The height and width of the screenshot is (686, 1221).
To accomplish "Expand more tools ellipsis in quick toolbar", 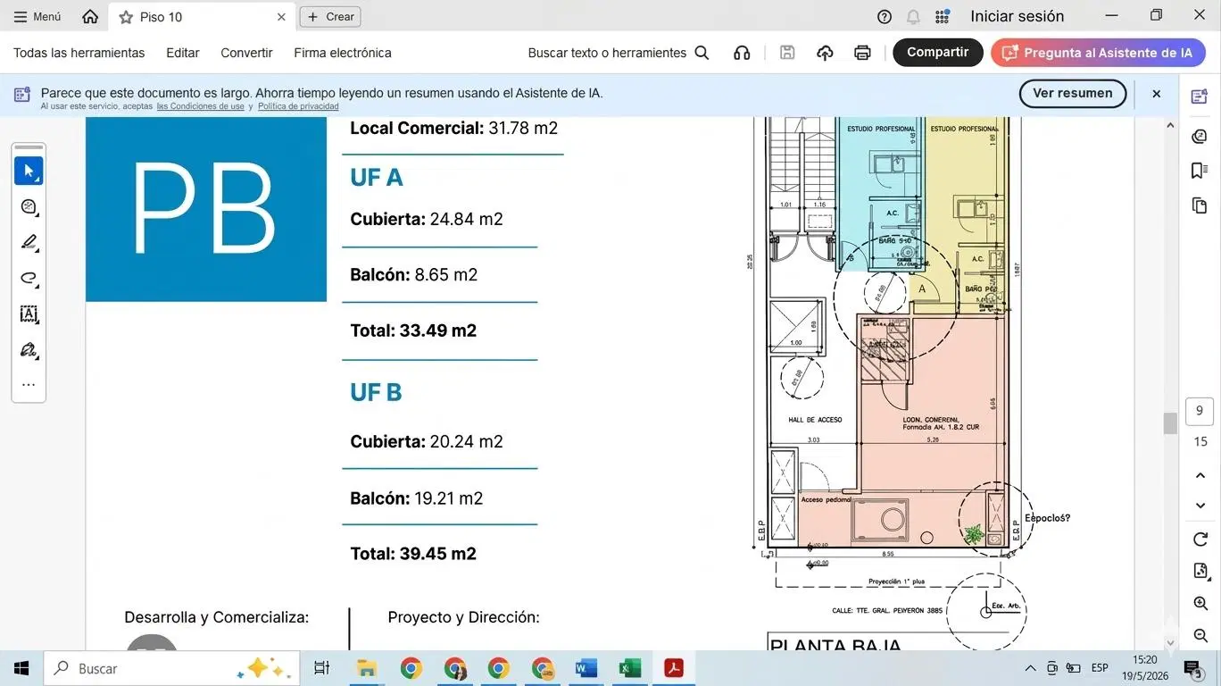I will [x=29, y=385].
